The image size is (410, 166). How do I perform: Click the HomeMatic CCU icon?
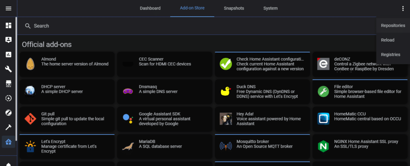tap(323, 119)
